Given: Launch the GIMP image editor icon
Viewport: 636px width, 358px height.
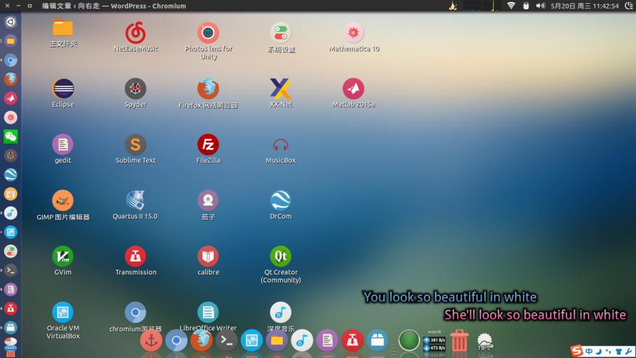Looking at the screenshot, I should coord(63,201).
